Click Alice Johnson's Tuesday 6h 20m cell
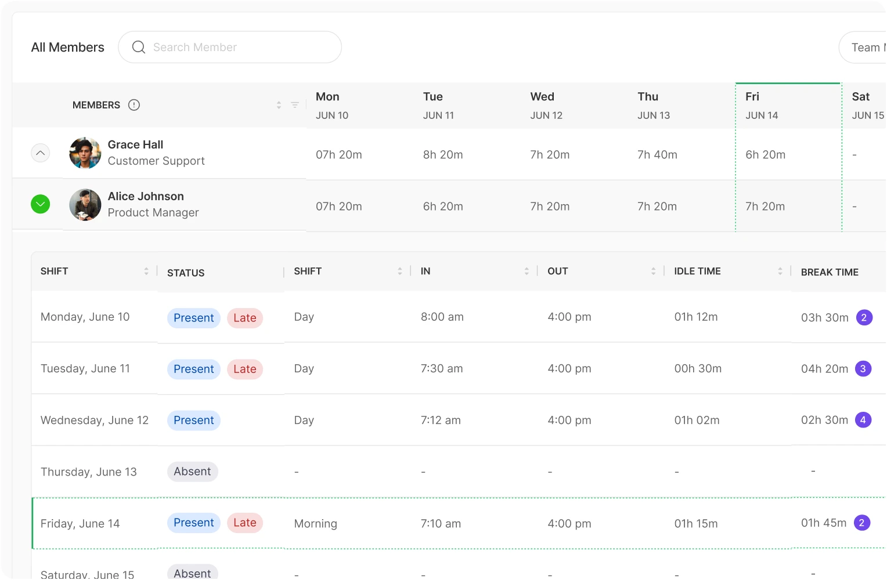This screenshot has width=887, height=580. pyautogui.click(x=443, y=206)
